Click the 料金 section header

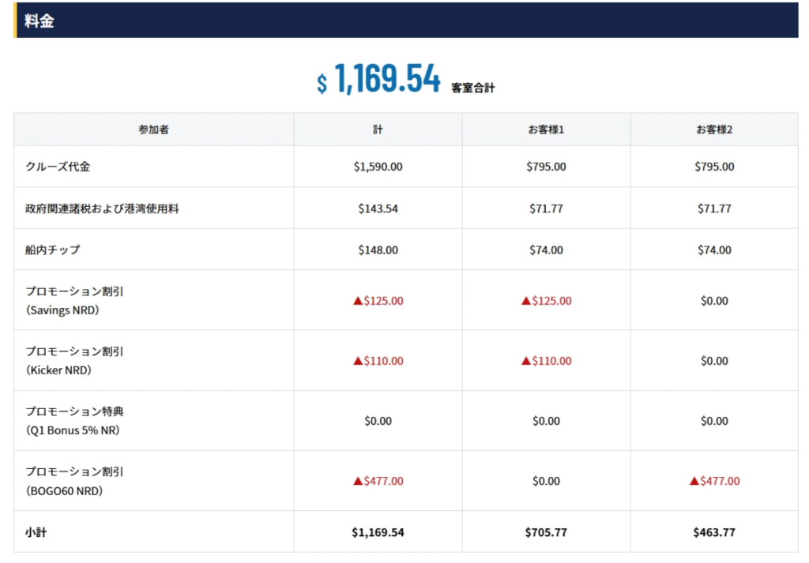pos(405,20)
